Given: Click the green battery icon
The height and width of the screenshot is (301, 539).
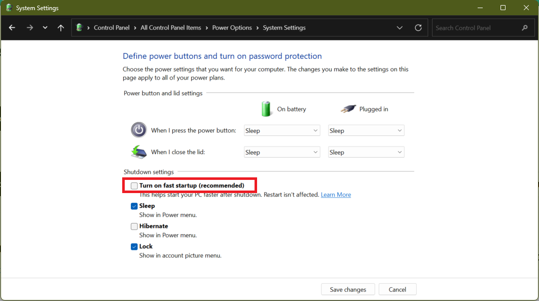Looking at the screenshot, I should coord(266,109).
